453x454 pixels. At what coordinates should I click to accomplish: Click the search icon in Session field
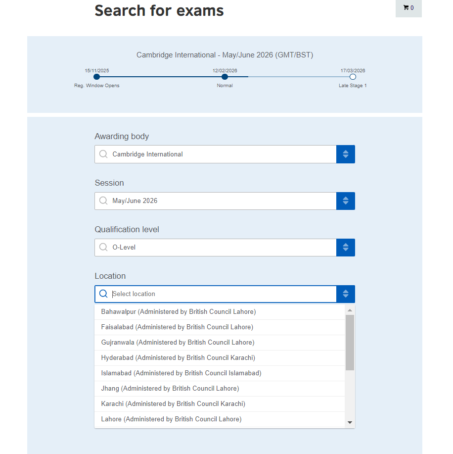(x=103, y=201)
